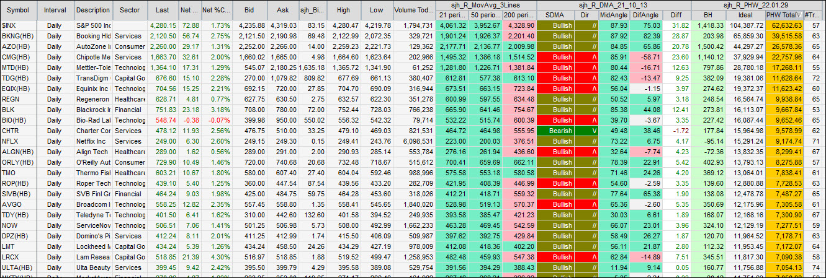Screen dimensions: 826x278
Task: Click the Diff column header
Action: point(676,15)
